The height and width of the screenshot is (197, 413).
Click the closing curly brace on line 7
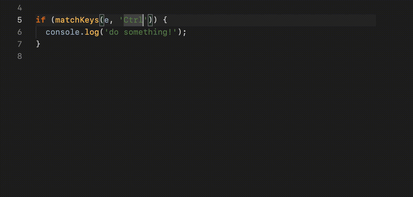point(38,44)
